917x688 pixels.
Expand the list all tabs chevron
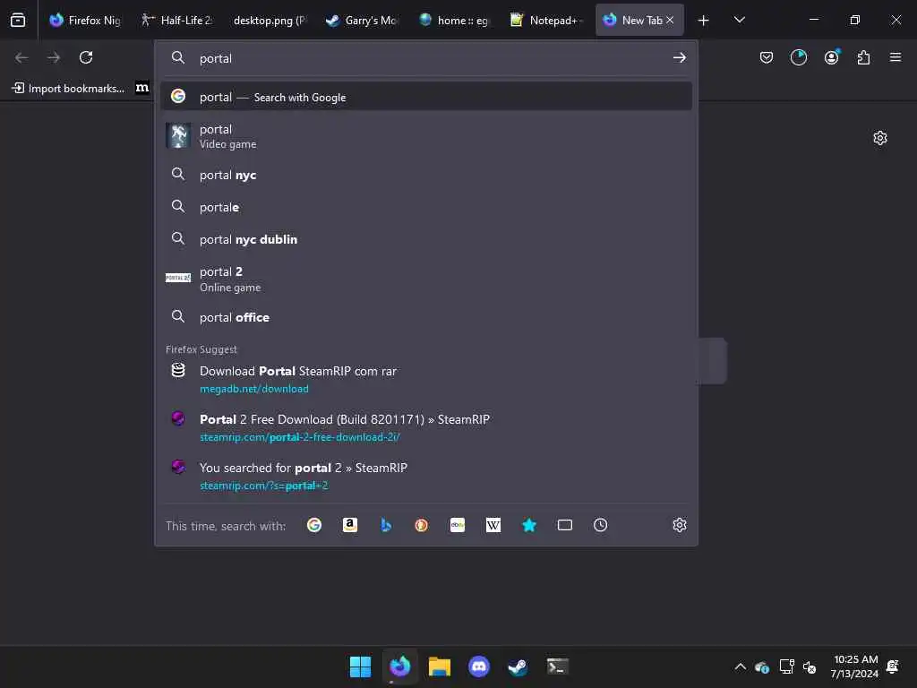pyautogui.click(x=739, y=20)
